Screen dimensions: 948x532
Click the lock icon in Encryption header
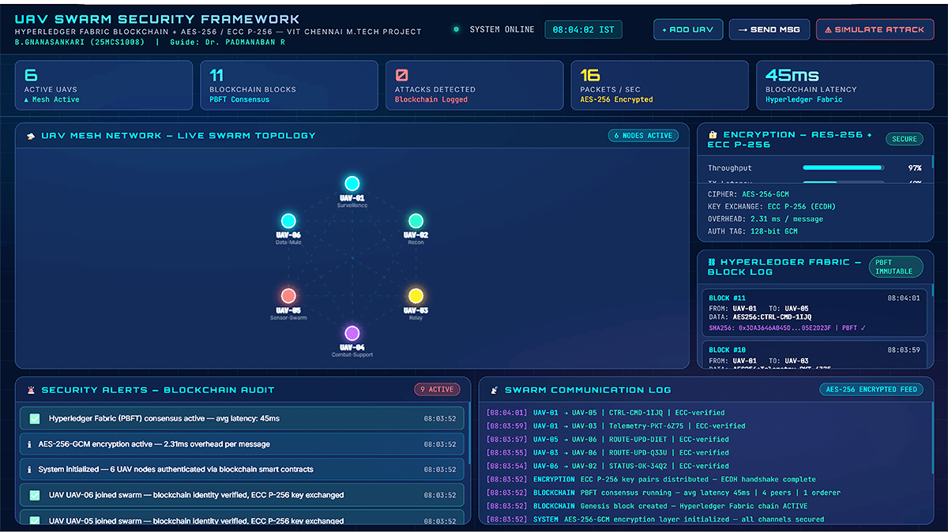(x=713, y=135)
